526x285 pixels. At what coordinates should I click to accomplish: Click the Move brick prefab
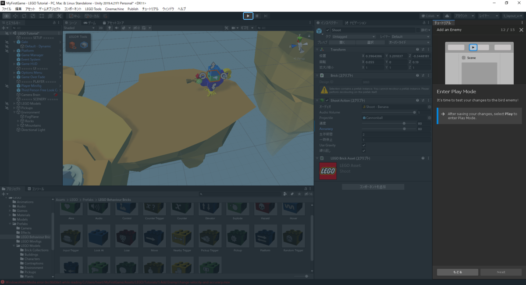point(154,238)
